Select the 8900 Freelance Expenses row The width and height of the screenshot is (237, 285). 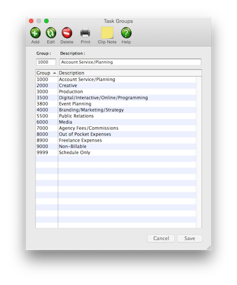pyautogui.click(x=116, y=140)
